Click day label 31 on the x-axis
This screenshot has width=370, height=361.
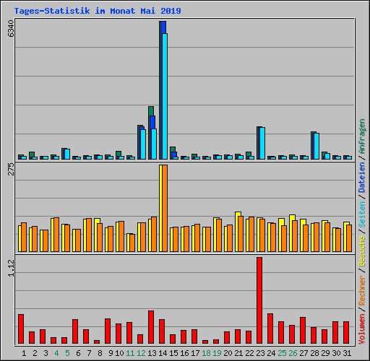click(x=347, y=353)
